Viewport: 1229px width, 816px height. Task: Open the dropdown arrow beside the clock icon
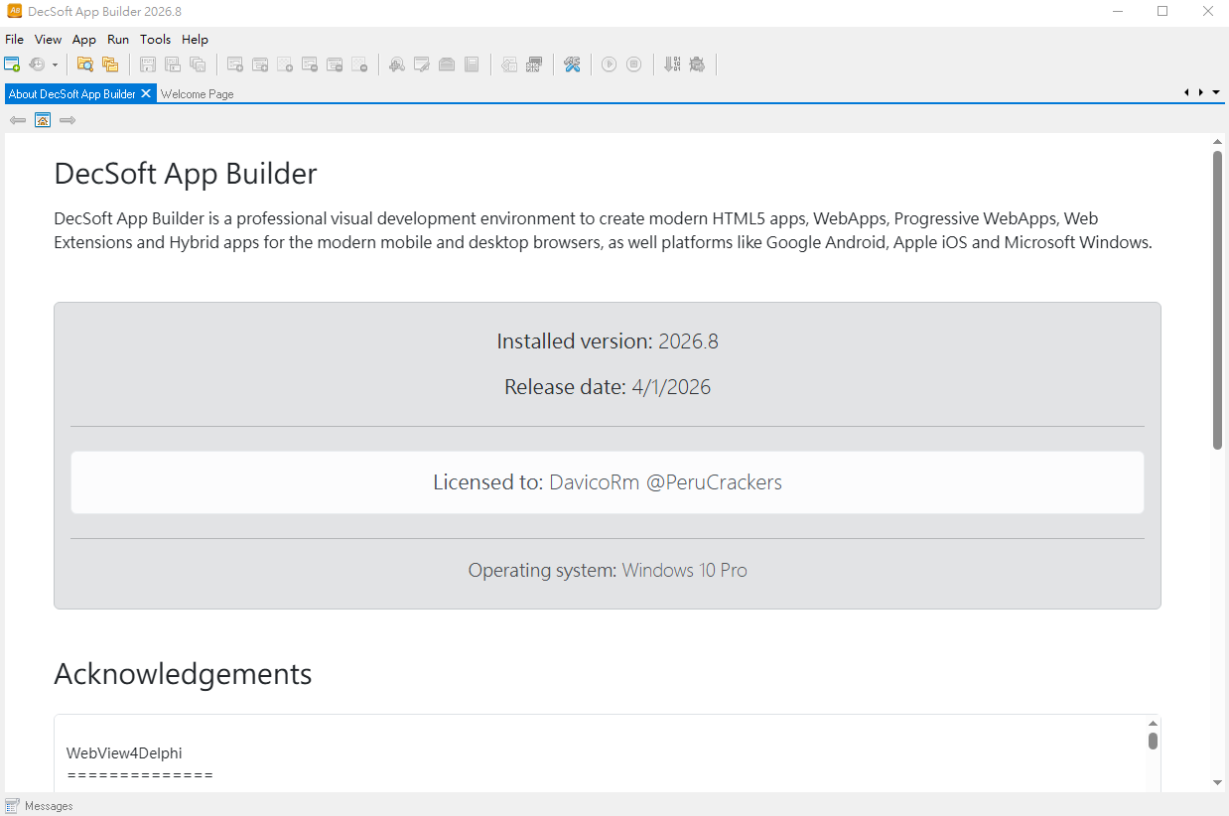pos(55,65)
